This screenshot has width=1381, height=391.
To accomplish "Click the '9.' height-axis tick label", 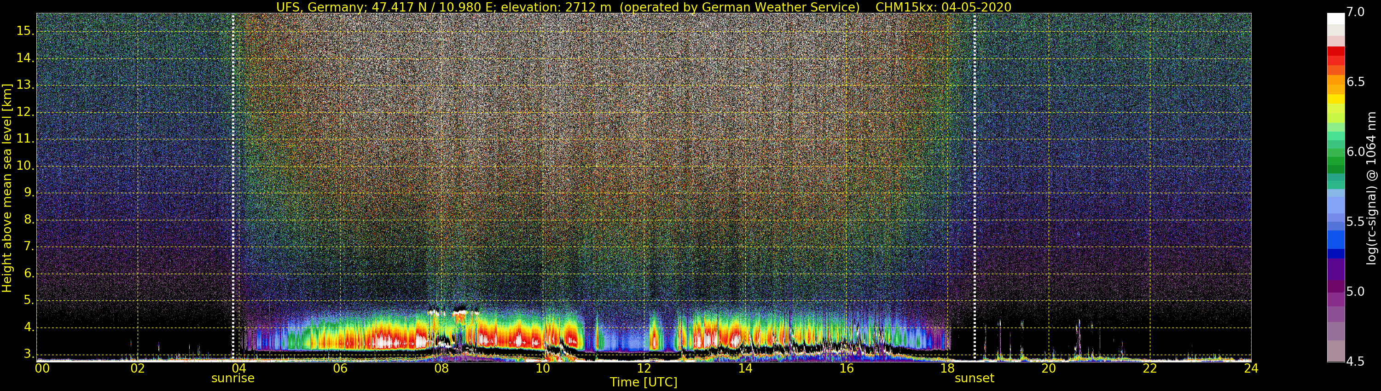I will tap(29, 193).
